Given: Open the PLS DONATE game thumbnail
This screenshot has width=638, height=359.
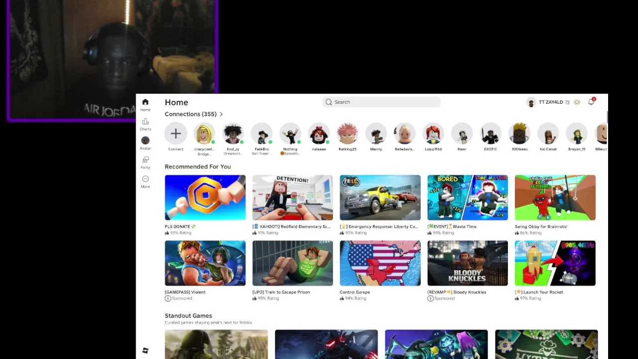Looking at the screenshot, I should point(205,197).
